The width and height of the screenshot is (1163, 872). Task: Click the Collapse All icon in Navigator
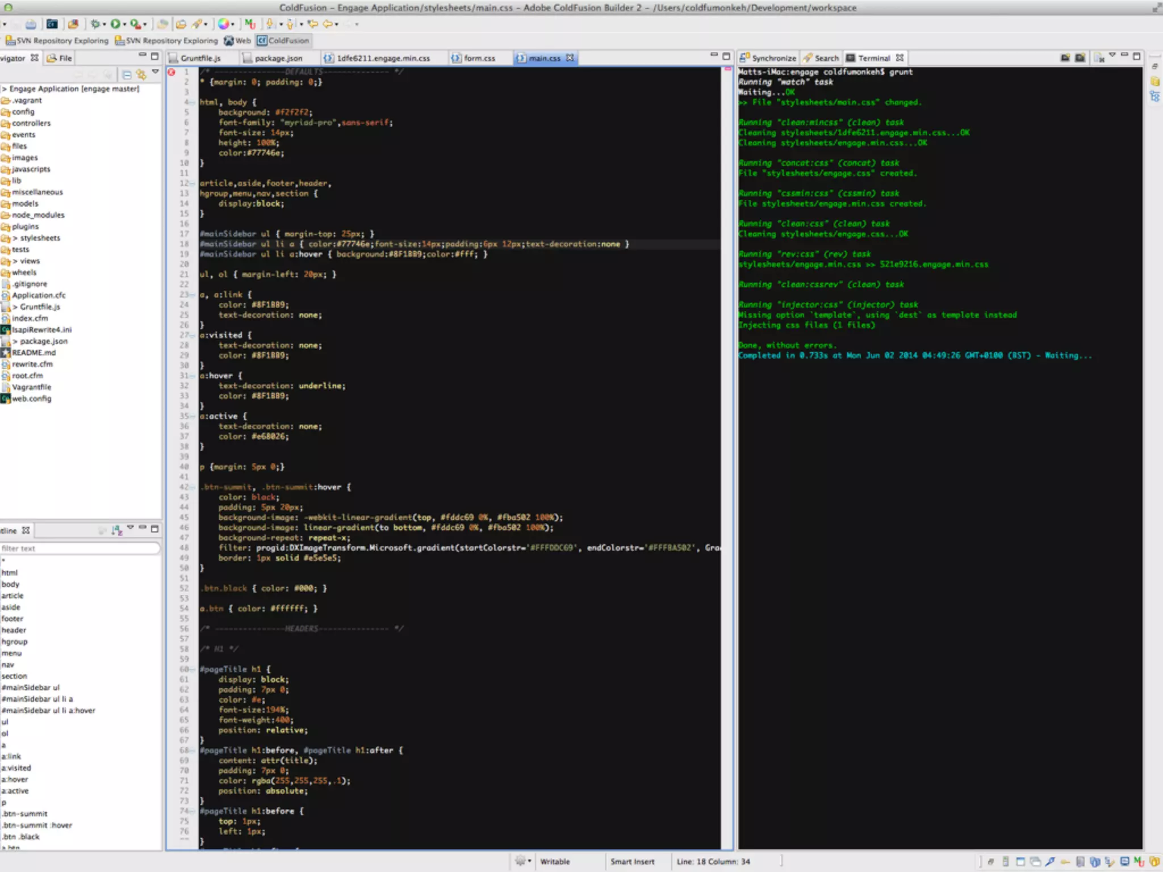[x=127, y=74]
